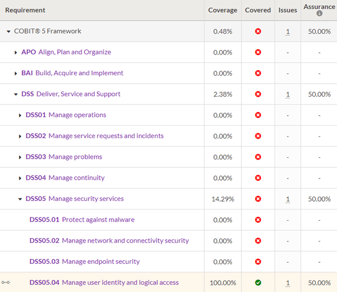Image resolution: width=337 pixels, height=292 pixels.
Task: Click the 100.00% coverage value
Action: pyautogui.click(x=222, y=283)
